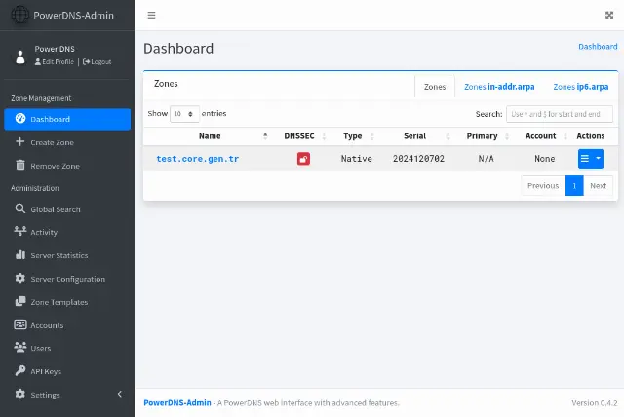
Task: Click page 1 pagination button
Action: pyautogui.click(x=574, y=186)
